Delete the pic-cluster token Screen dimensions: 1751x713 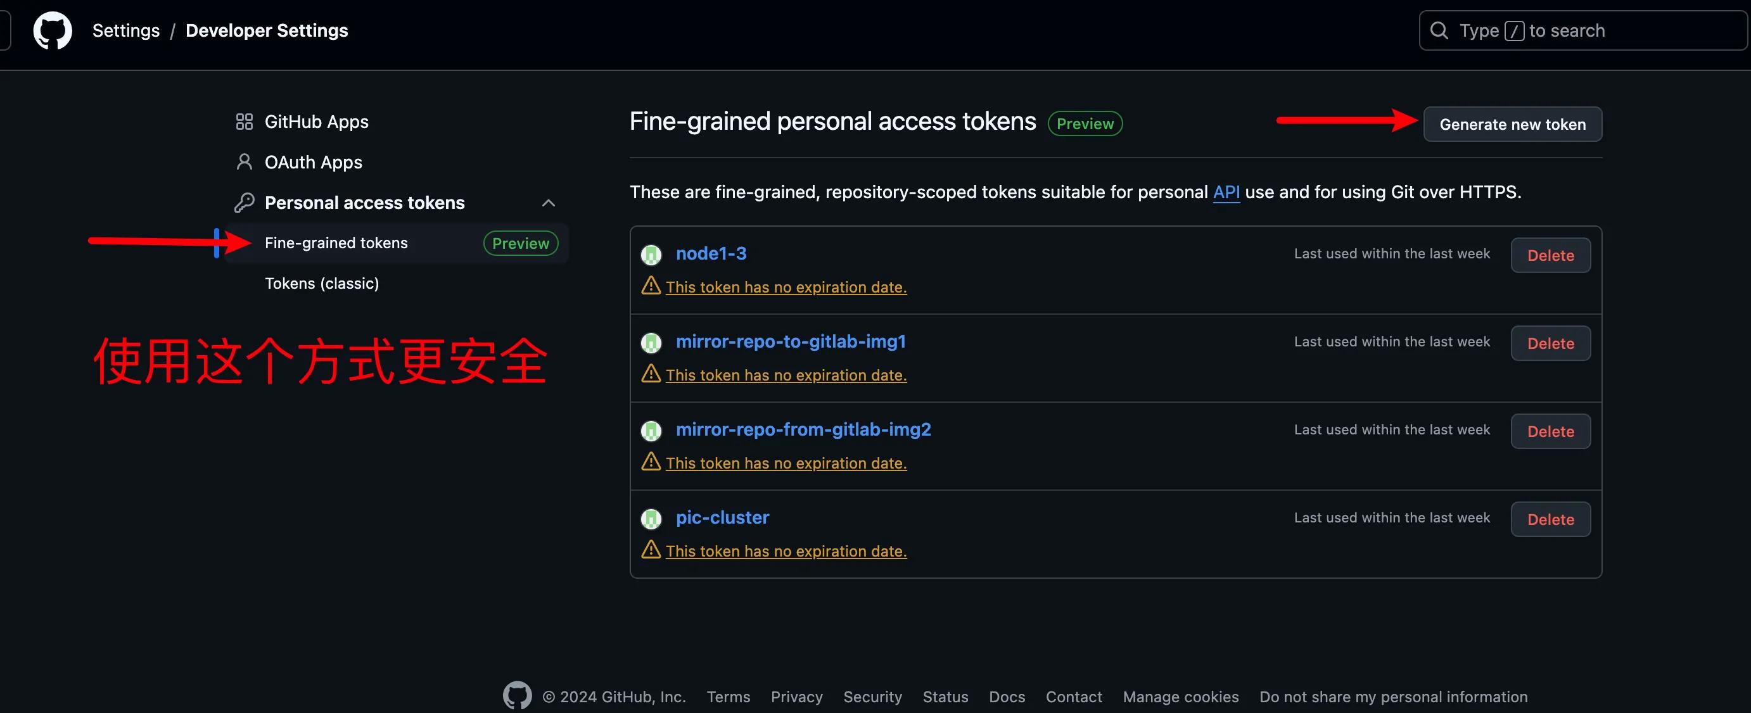pos(1550,519)
